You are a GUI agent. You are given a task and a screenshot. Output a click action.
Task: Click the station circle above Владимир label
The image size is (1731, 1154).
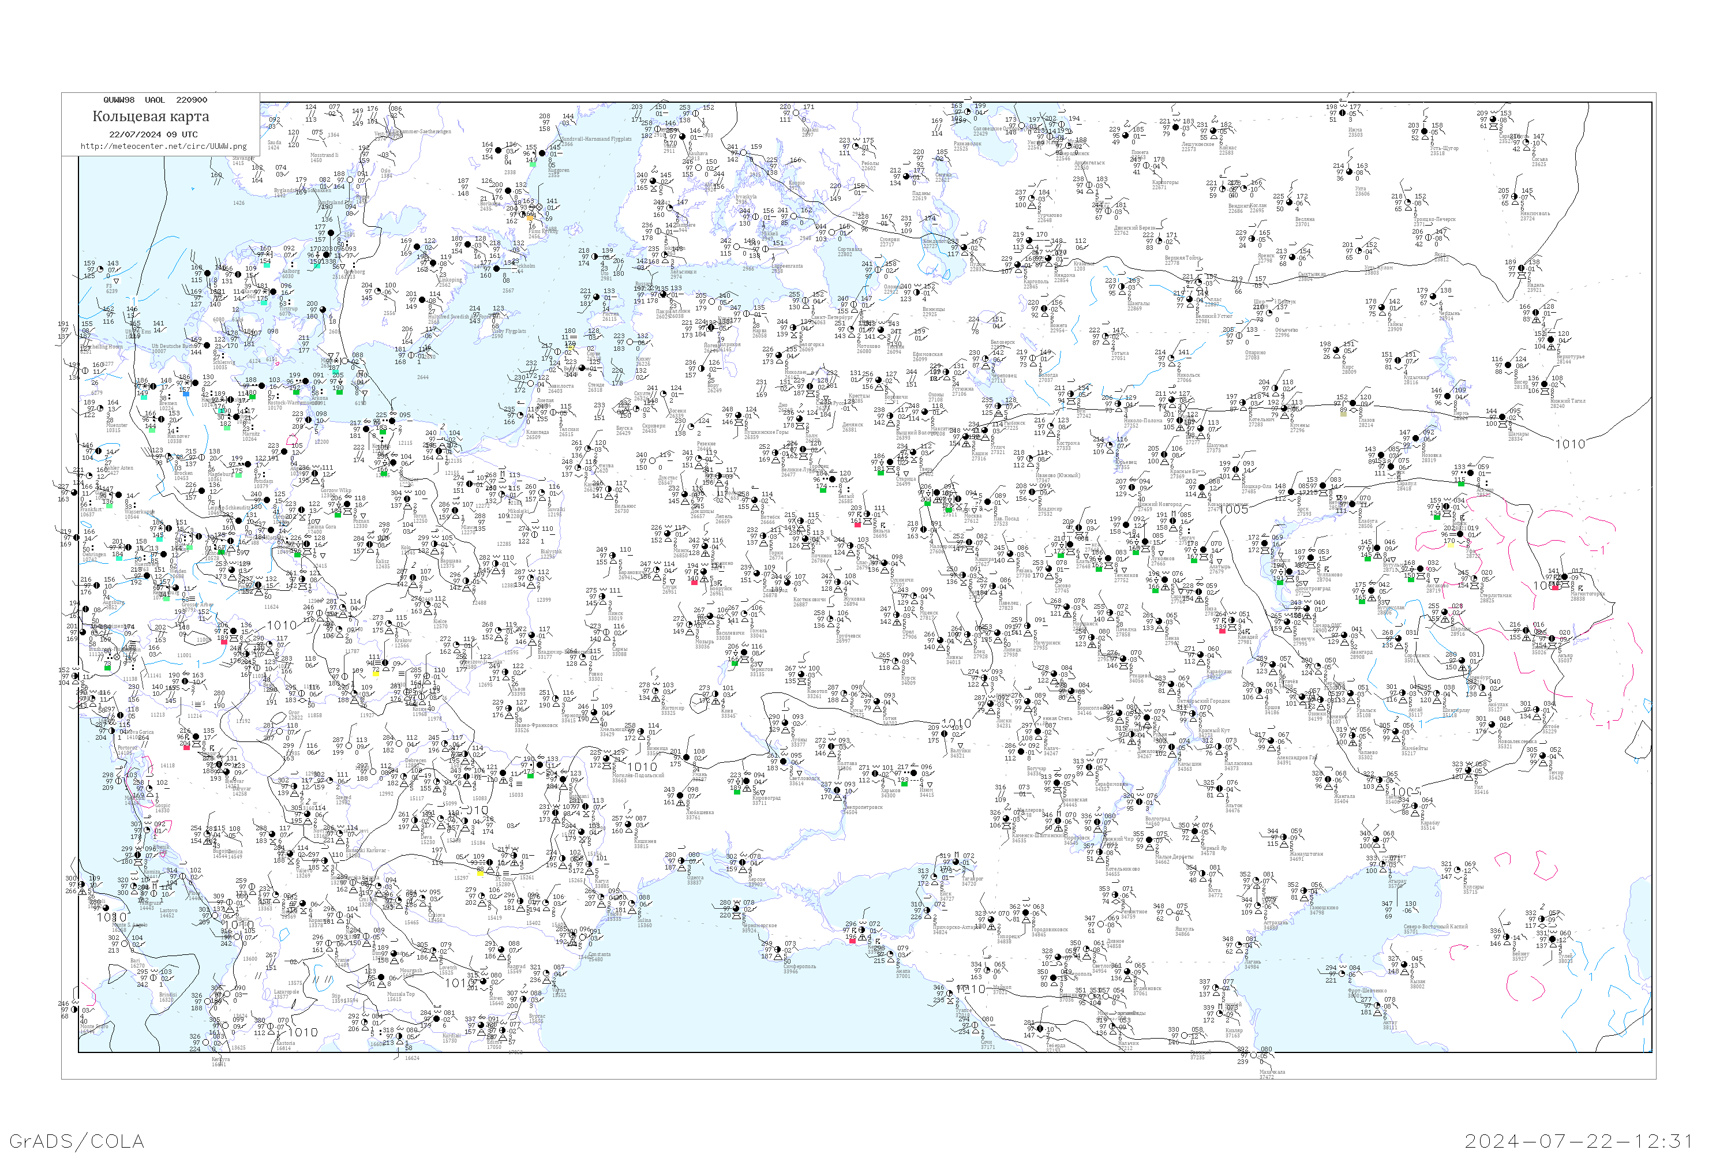coord(1032,492)
